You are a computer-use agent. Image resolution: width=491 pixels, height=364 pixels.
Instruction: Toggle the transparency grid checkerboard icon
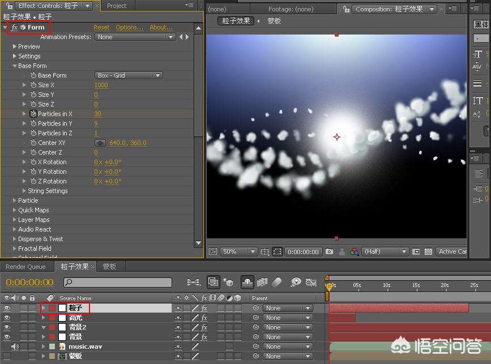click(428, 251)
